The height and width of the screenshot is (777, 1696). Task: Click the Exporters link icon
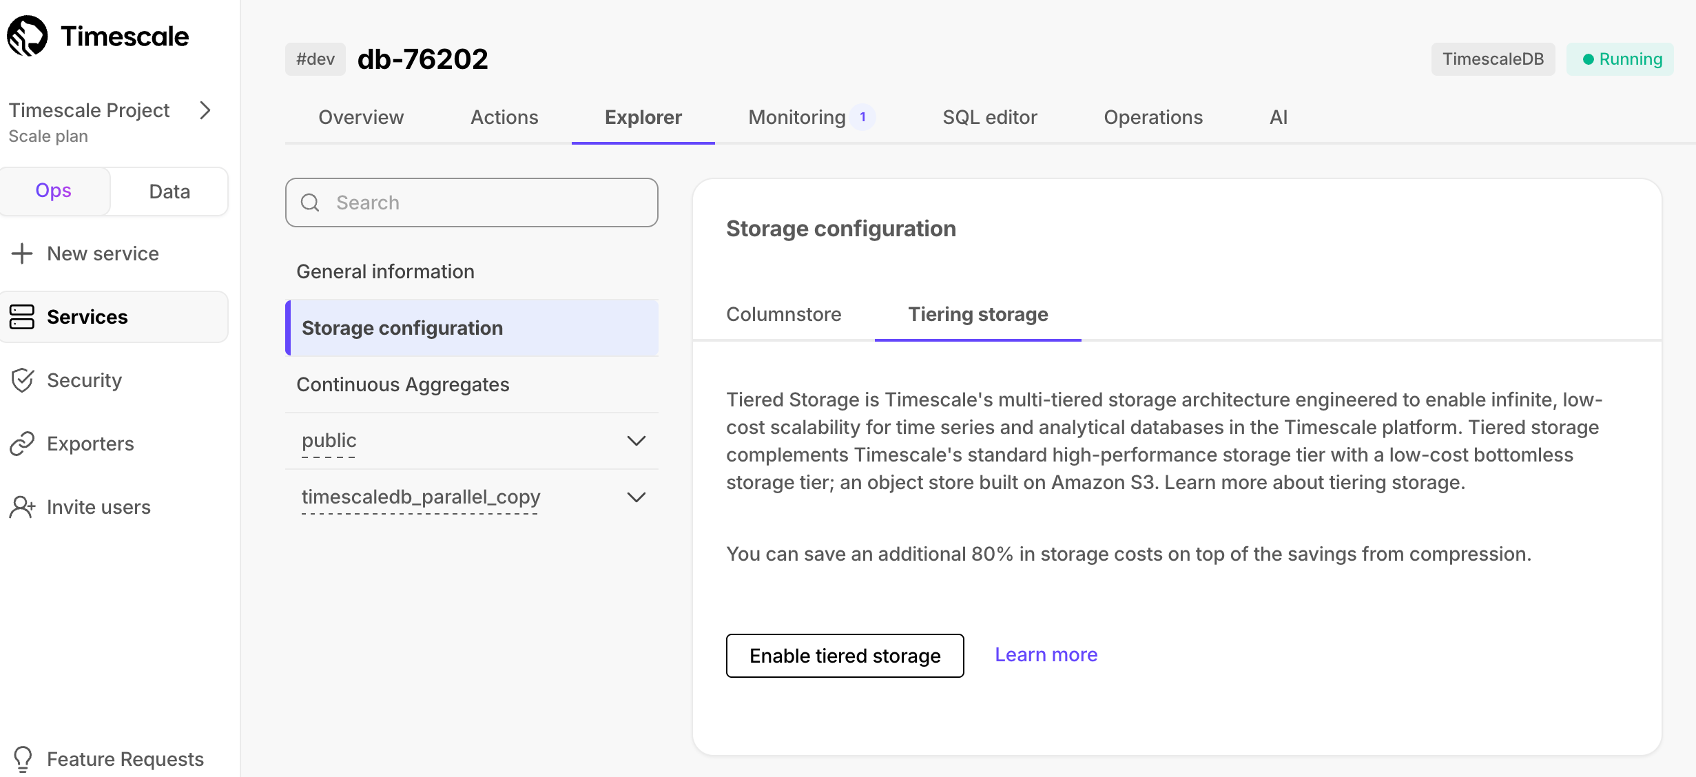pyautogui.click(x=22, y=444)
